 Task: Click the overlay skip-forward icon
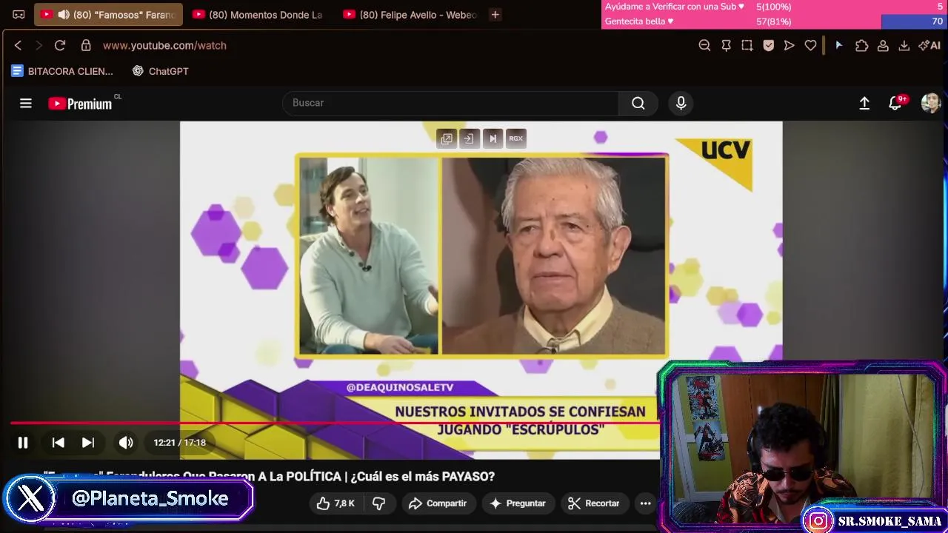493,138
